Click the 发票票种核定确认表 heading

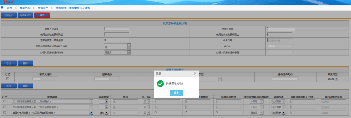(175, 23)
